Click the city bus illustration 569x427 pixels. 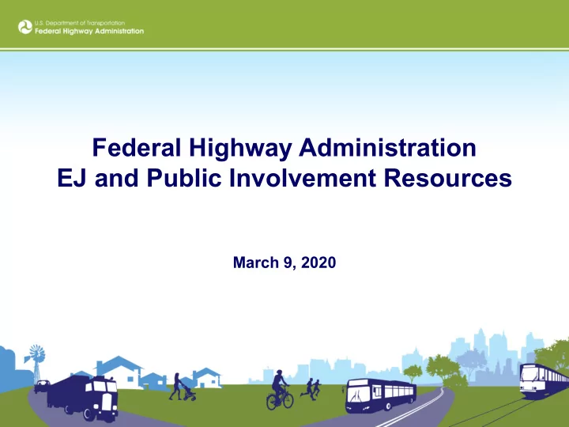pos(380,396)
